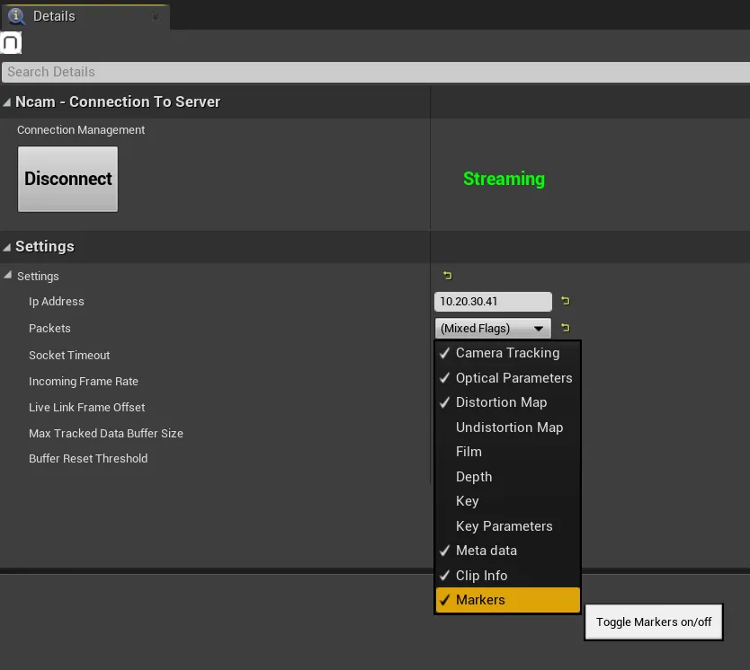Toggle the Camera Tracking packet flag
750x670 pixels.
click(x=507, y=353)
